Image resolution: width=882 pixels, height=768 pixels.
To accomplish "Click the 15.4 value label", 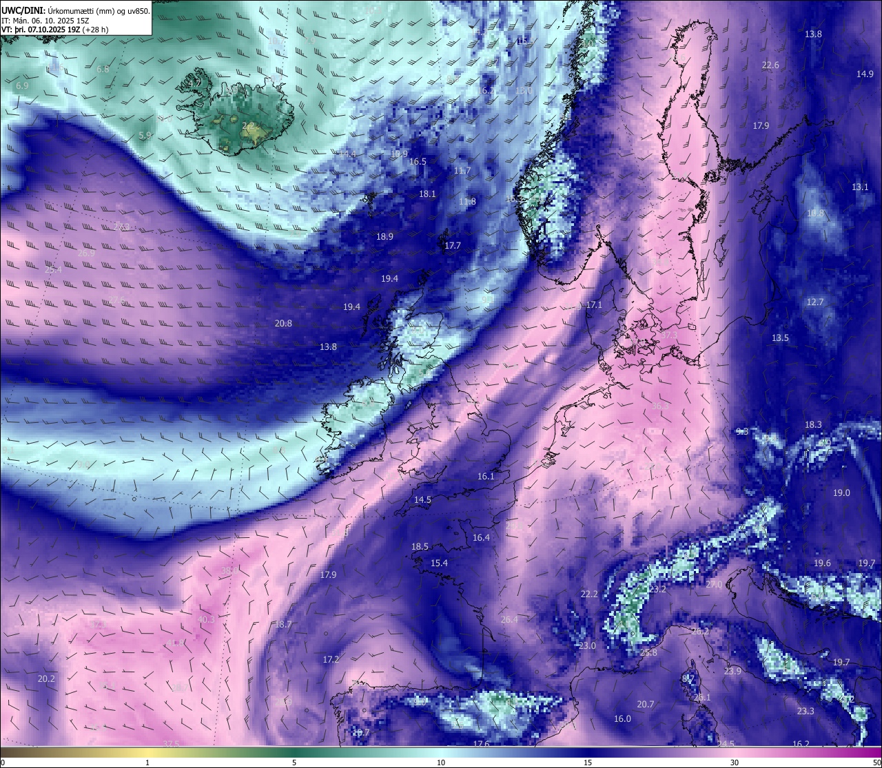I will click(x=439, y=563).
